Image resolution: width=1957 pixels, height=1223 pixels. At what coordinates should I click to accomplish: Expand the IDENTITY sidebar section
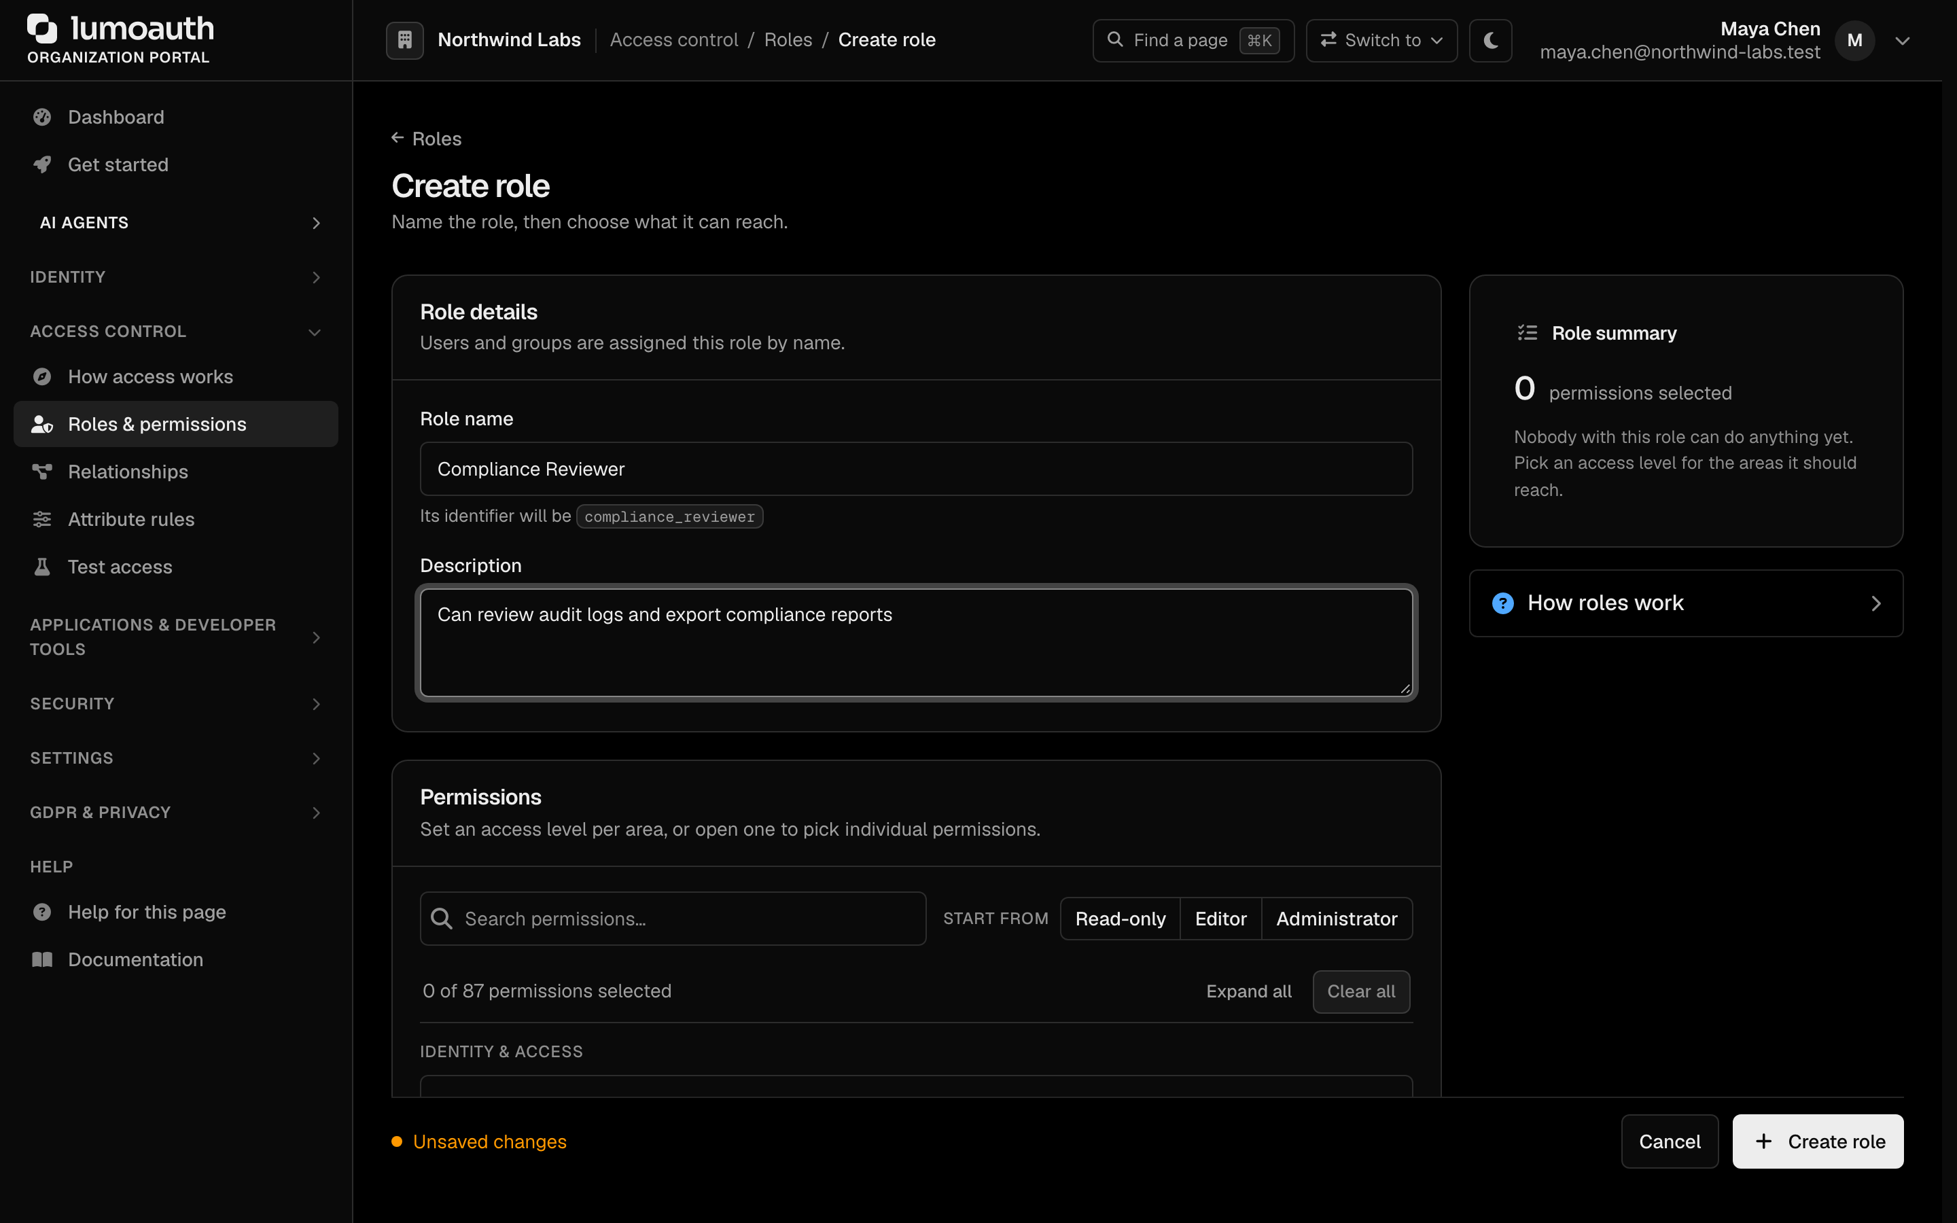click(176, 277)
